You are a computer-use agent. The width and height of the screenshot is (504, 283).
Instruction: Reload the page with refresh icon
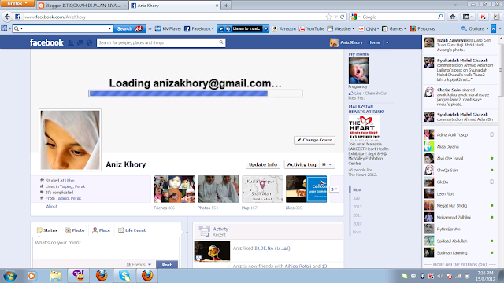point(343,17)
